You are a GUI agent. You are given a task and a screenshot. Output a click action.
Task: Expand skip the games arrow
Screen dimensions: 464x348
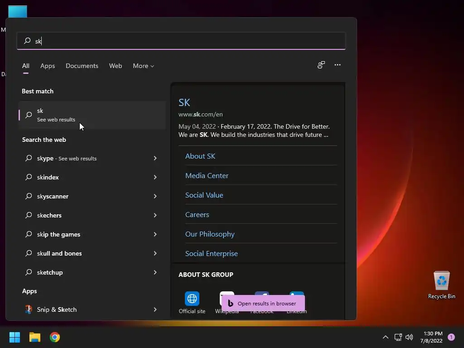point(155,234)
